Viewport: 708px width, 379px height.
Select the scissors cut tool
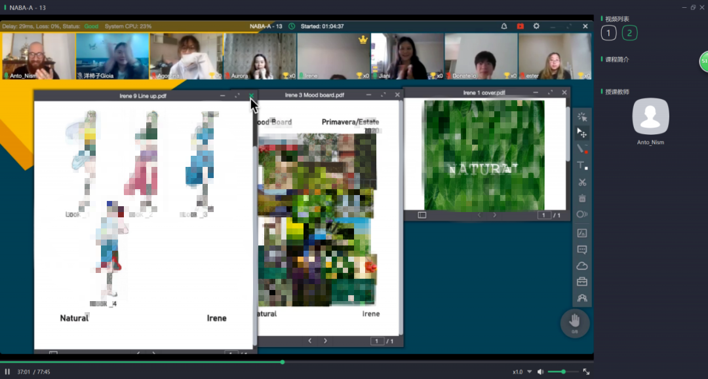(x=582, y=182)
